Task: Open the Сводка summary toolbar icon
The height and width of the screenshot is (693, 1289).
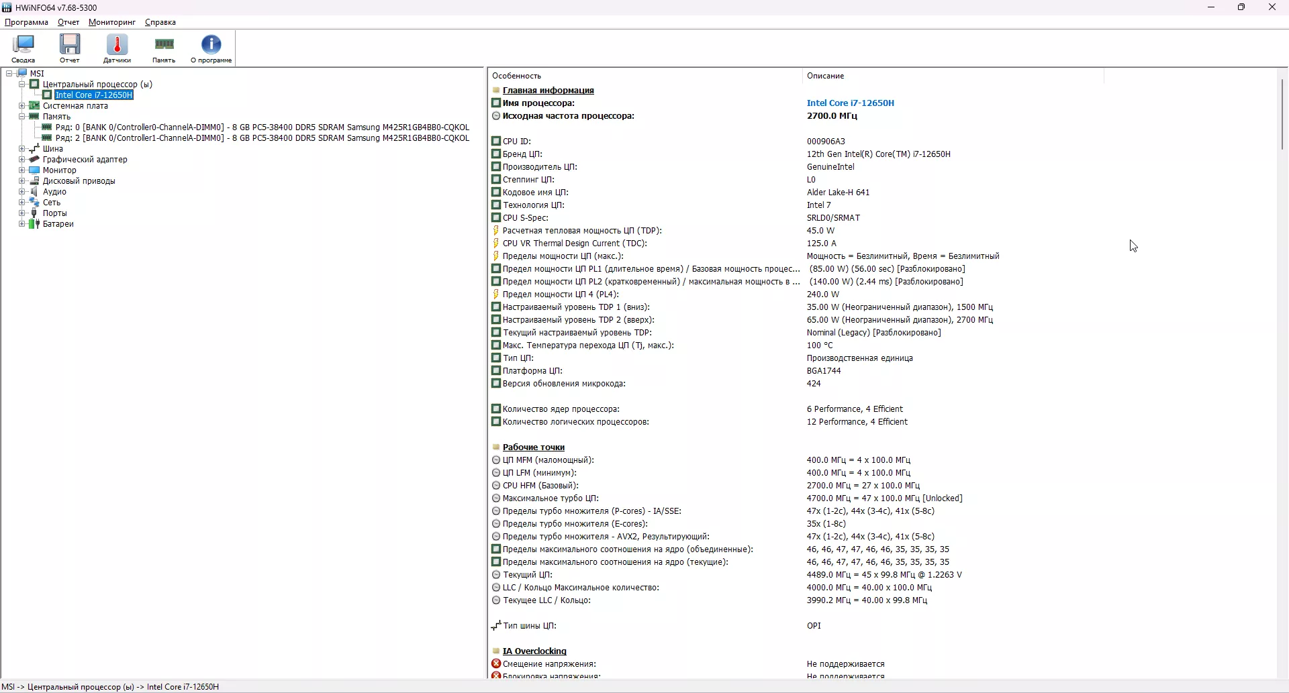Action: [23, 48]
